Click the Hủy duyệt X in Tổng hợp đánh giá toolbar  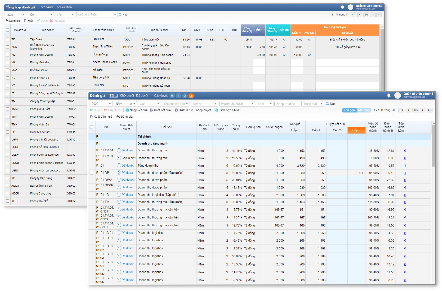tap(51, 21)
